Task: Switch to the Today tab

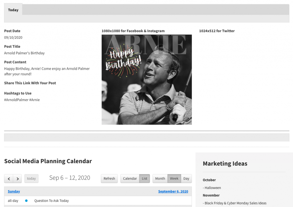Action: pos(13,10)
